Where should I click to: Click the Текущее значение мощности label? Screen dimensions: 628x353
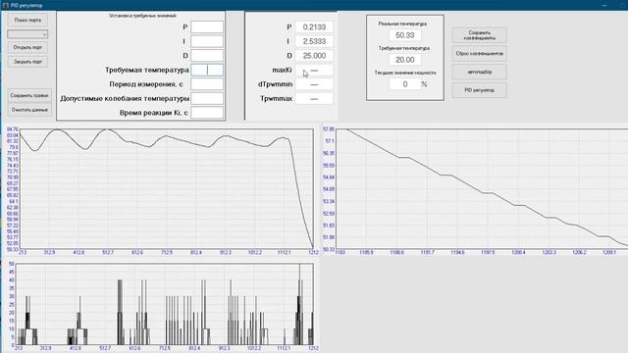(x=405, y=73)
